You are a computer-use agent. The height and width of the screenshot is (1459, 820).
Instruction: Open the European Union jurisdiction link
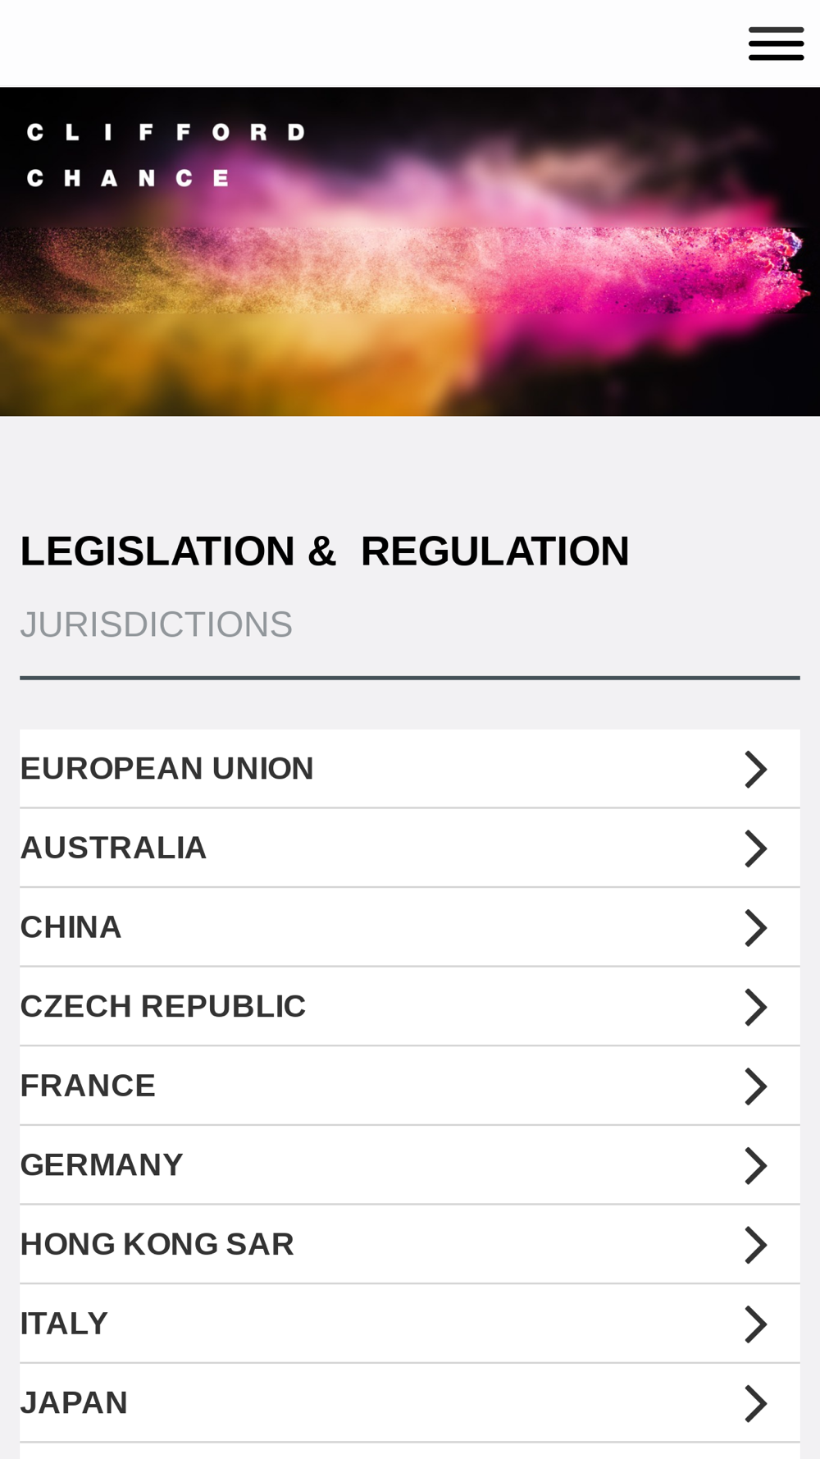pos(167,769)
